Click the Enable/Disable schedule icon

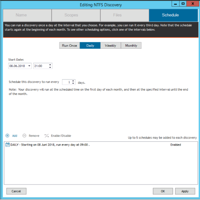pyautogui.click(x=47, y=136)
